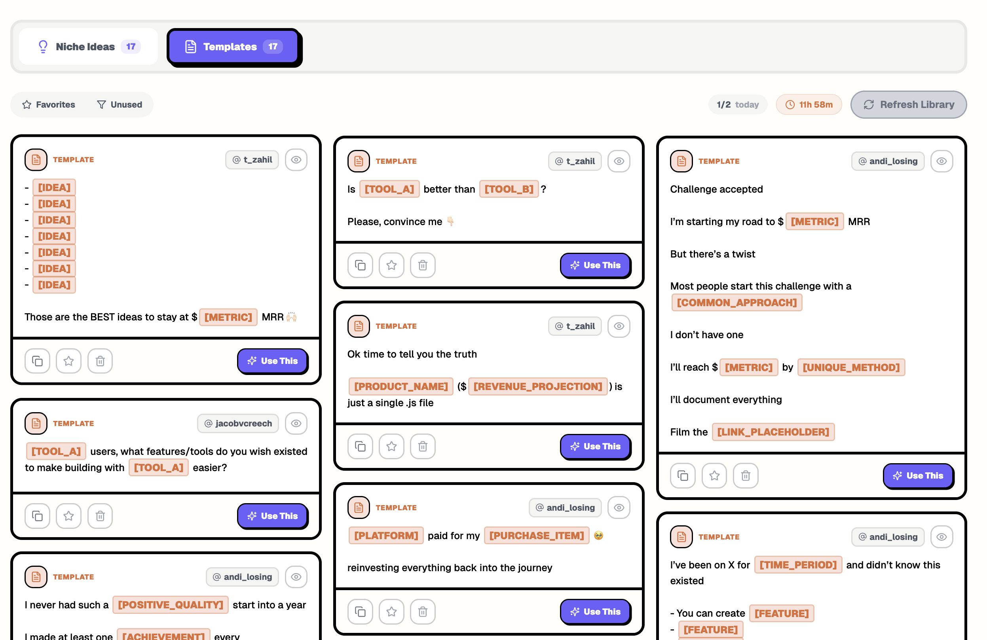Toggle preview eye on [IDEA] list card
Screen dimensions: 987x640
point(296,159)
